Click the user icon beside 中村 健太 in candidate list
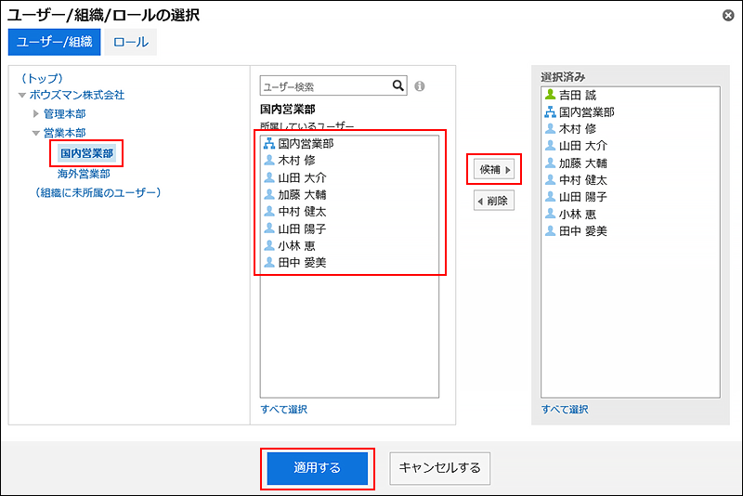 coord(269,211)
